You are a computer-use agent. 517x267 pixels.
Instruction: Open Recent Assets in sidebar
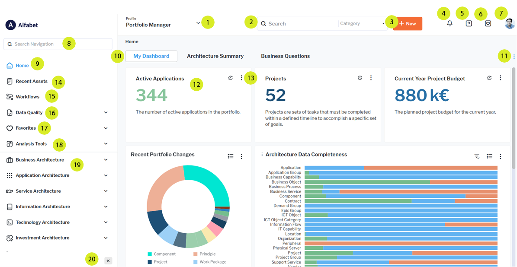coord(31,81)
